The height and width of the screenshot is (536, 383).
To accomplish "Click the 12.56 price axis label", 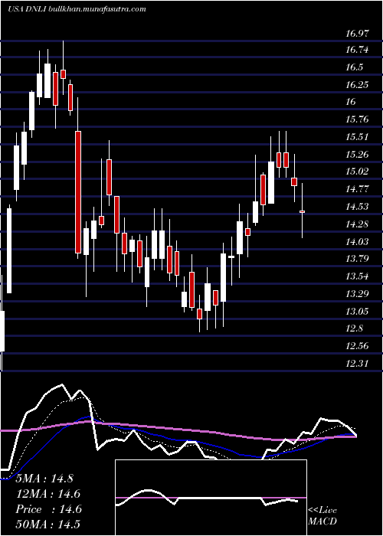I will 358,346.
